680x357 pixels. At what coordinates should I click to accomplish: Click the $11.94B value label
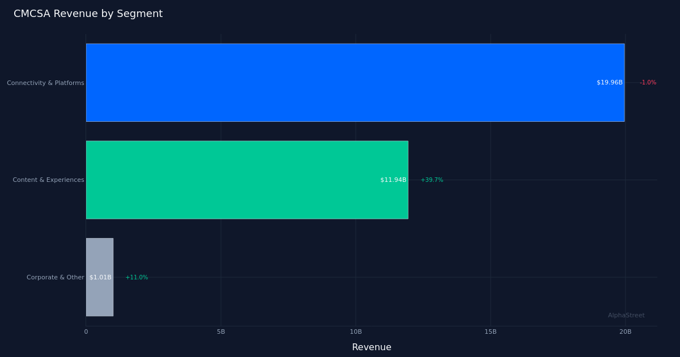click(x=393, y=180)
